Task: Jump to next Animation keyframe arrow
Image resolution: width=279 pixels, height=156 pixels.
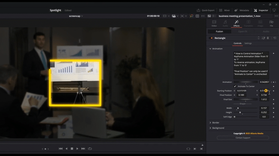Action: pos(276,82)
